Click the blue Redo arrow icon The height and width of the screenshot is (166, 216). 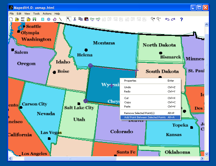[x=173, y=19]
